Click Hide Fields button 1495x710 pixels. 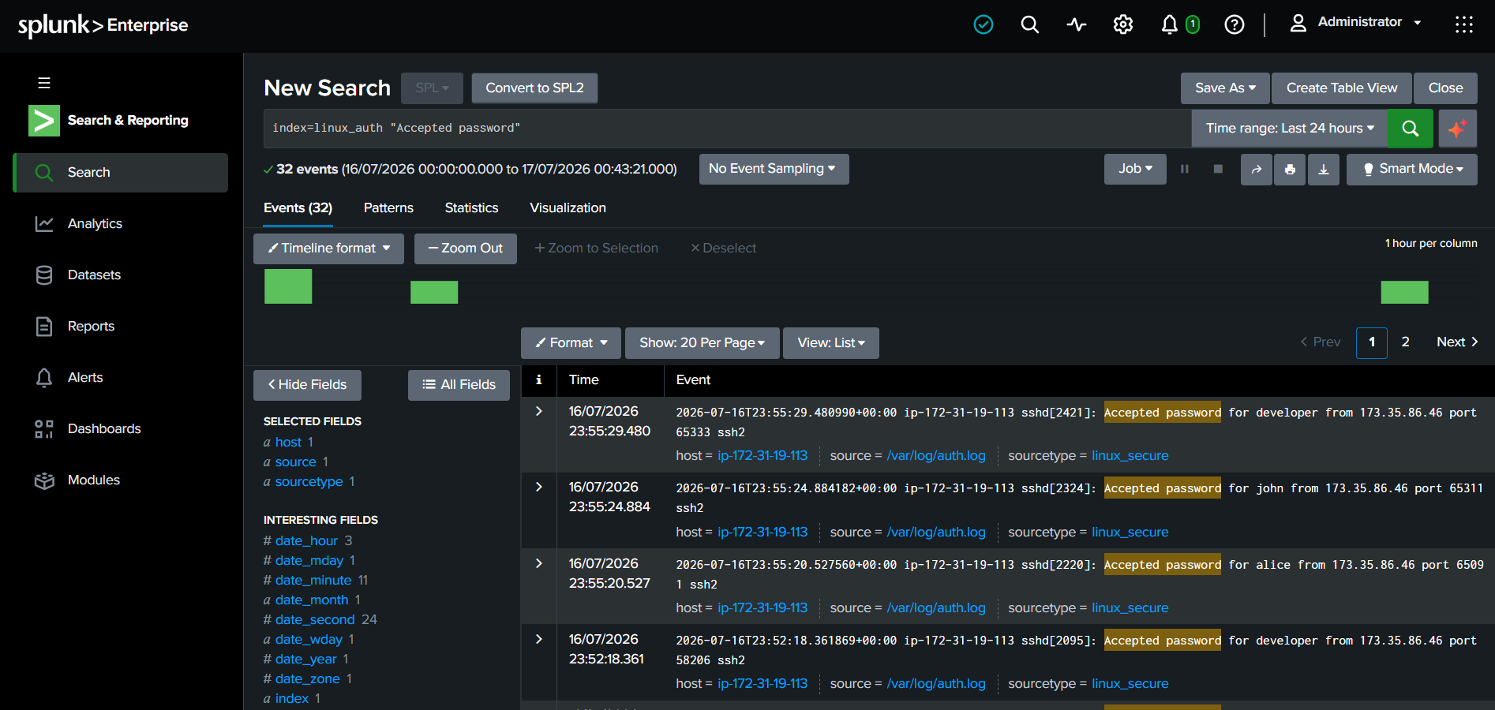click(x=307, y=385)
